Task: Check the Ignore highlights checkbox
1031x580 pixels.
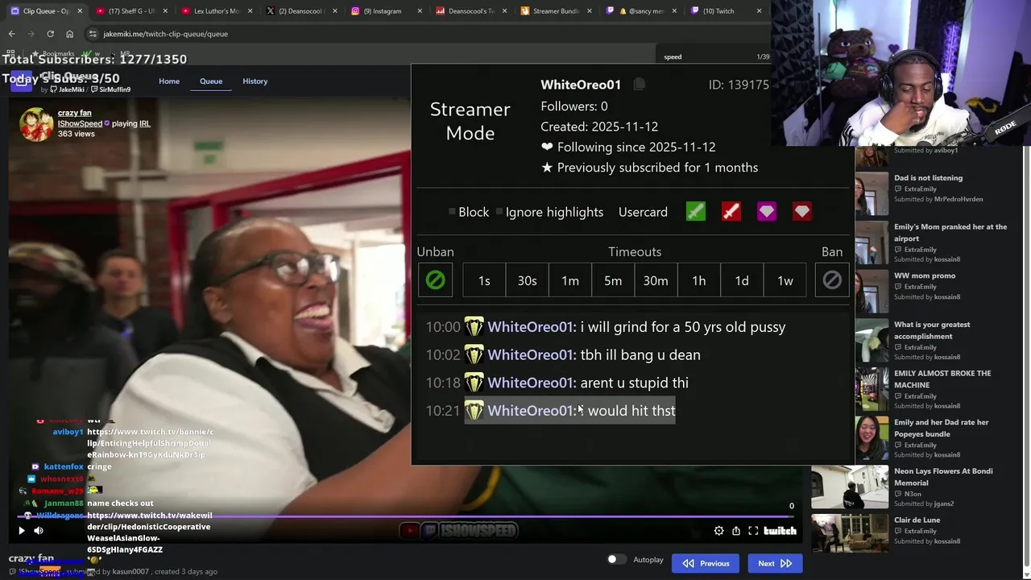Action: click(x=499, y=212)
